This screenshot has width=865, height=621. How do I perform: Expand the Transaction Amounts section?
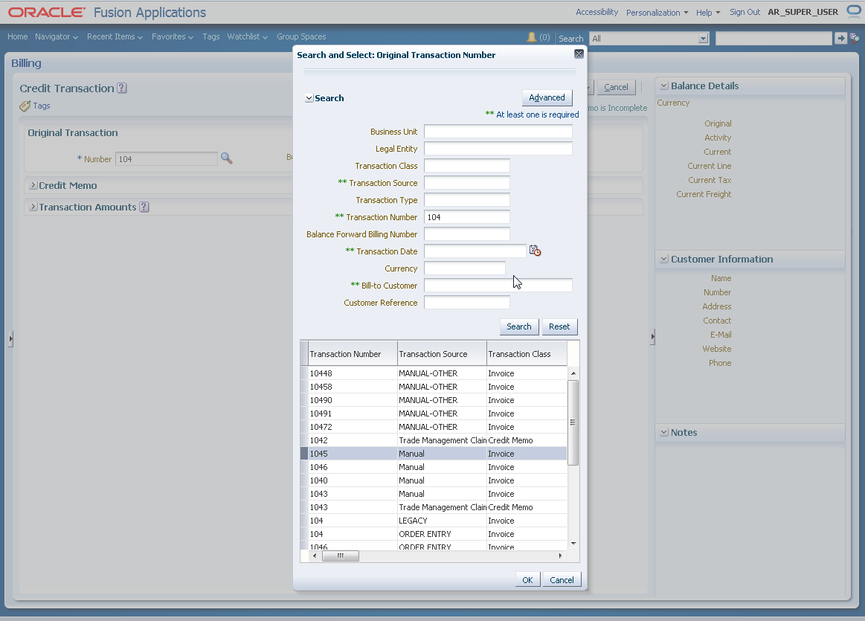33,207
